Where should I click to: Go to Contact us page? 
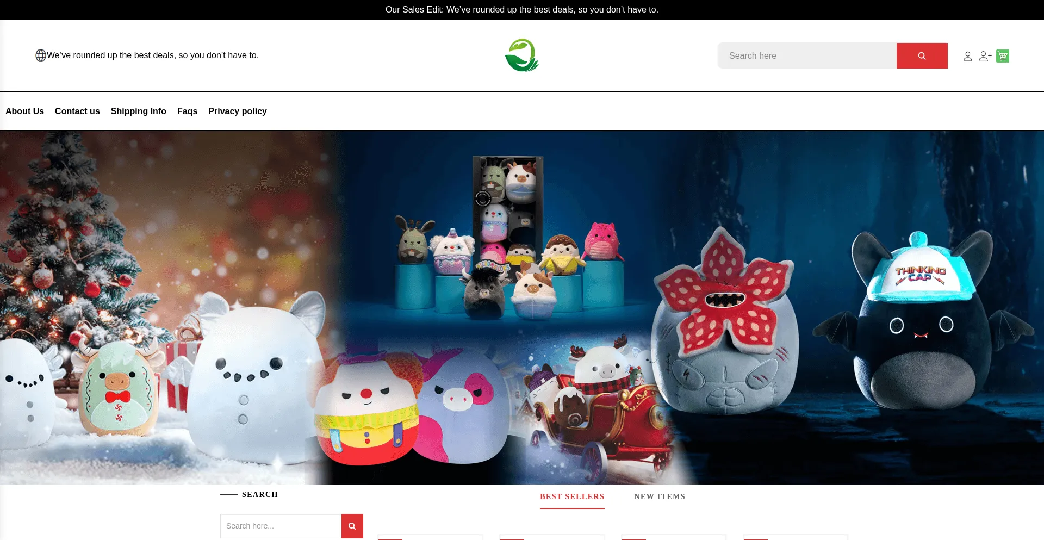[x=77, y=111]
